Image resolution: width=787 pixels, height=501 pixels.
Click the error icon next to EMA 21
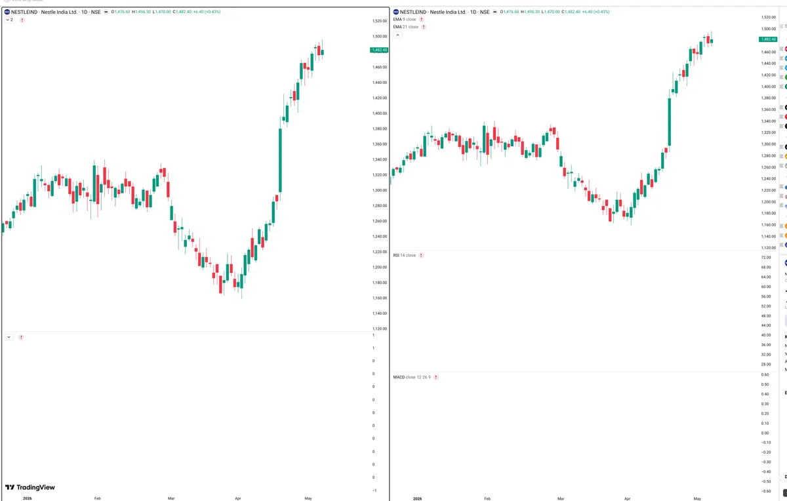424,27
